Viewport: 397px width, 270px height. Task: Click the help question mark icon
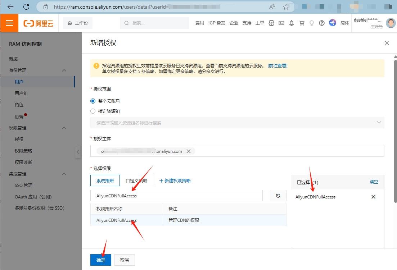pyautogui.click(x=322, y=23)
